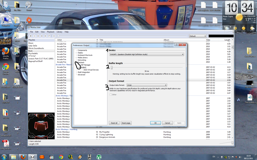The width and height of the screenshot is (257, 160).
Task: Click the foobar2000 taskbar icon
Action: (33, 157)
